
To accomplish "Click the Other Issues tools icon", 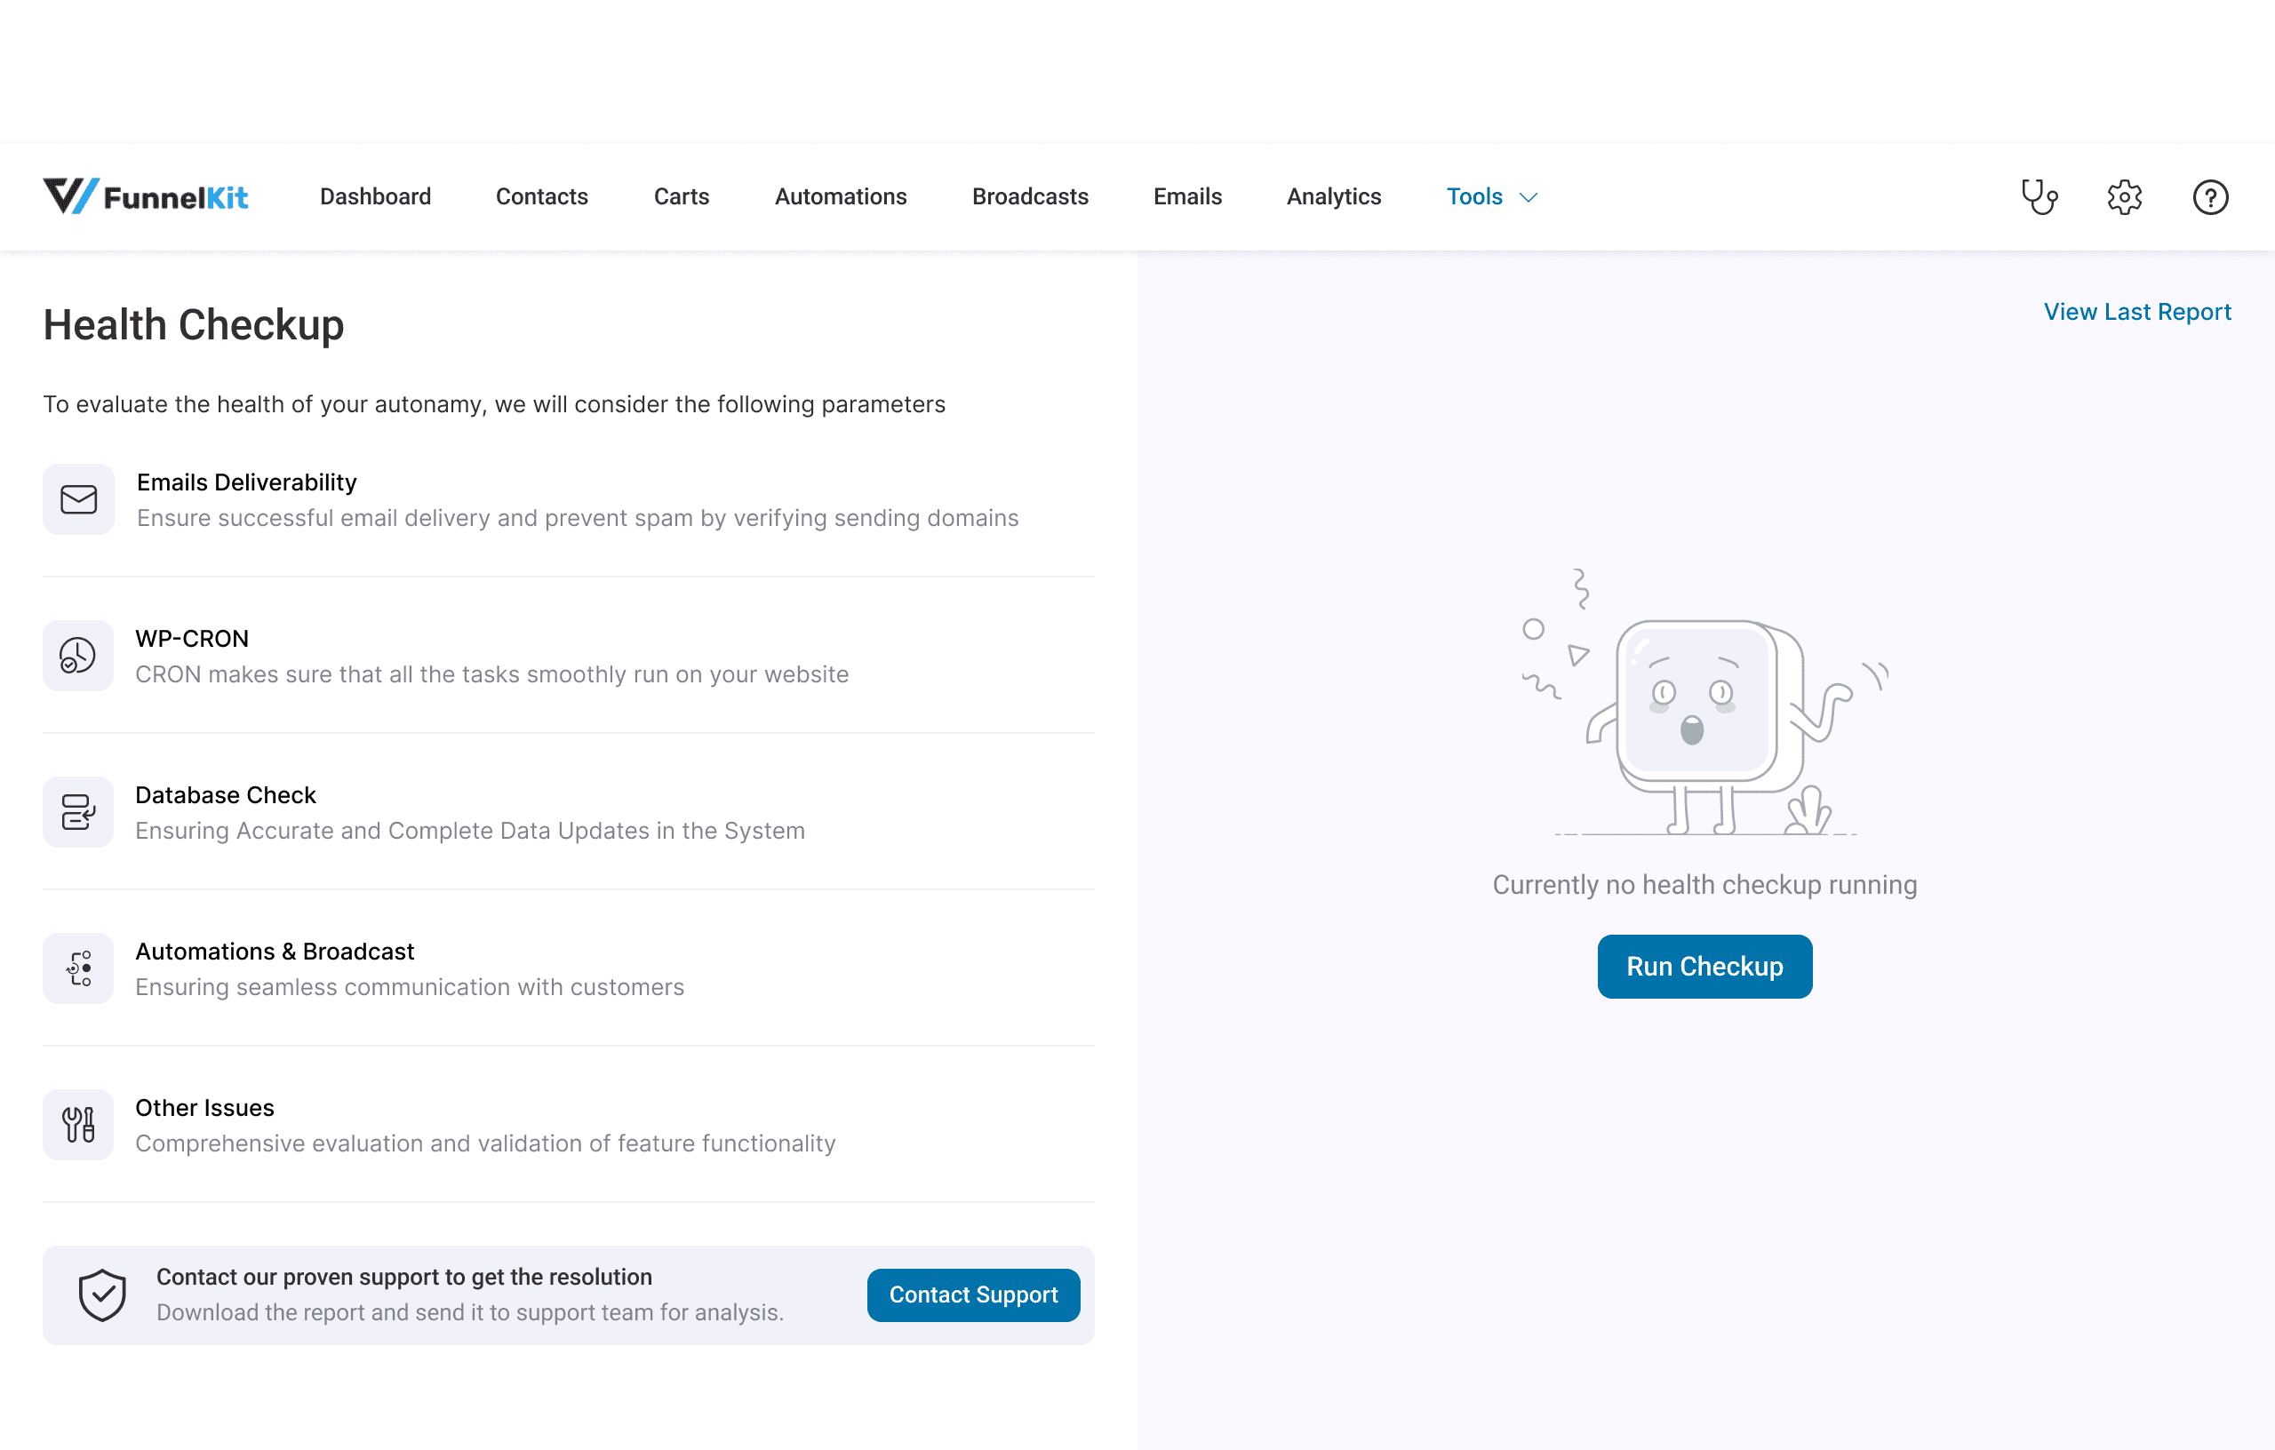I will pos(78,1124).
